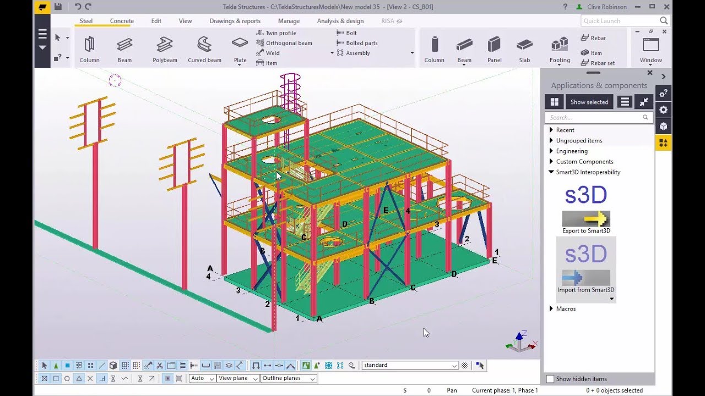Expand the Recent group

click(x=551, y=130)
